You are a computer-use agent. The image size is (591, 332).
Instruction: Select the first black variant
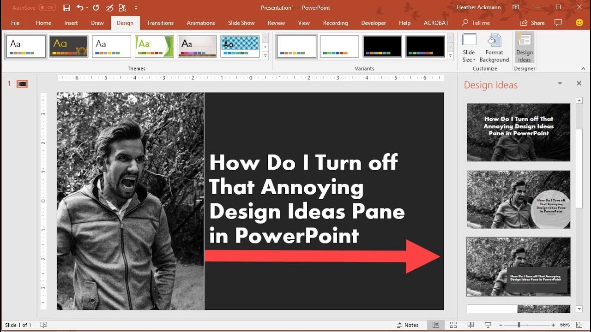[382, 47]
